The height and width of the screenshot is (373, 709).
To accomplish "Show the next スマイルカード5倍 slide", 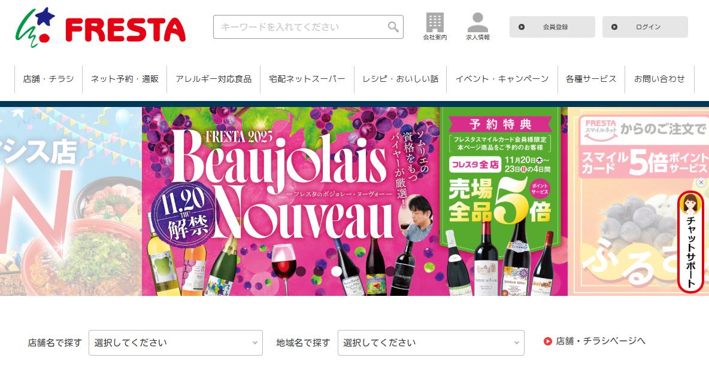I will coord(638,201).
